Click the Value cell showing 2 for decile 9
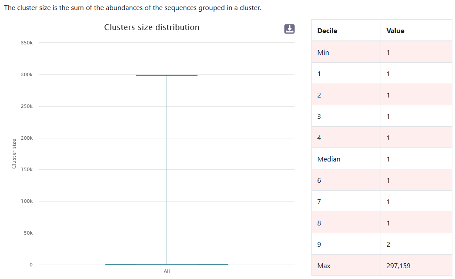The height and width of the screenshot is (279, 455). pyautogui.click(x=388, y=244)
